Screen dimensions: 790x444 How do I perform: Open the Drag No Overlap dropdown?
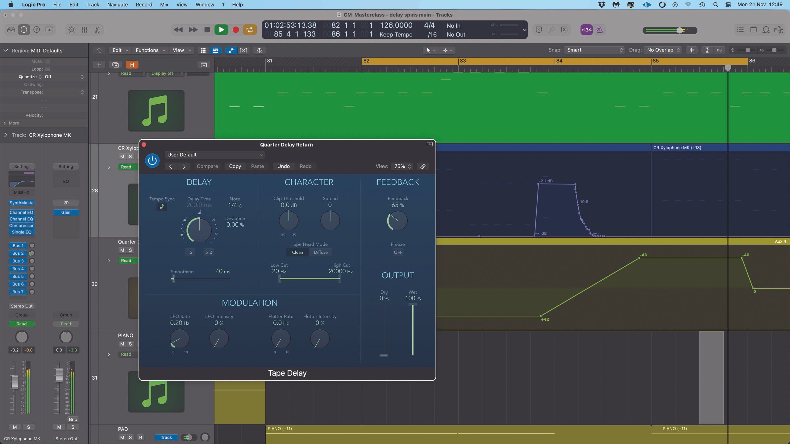pos(663,50)
